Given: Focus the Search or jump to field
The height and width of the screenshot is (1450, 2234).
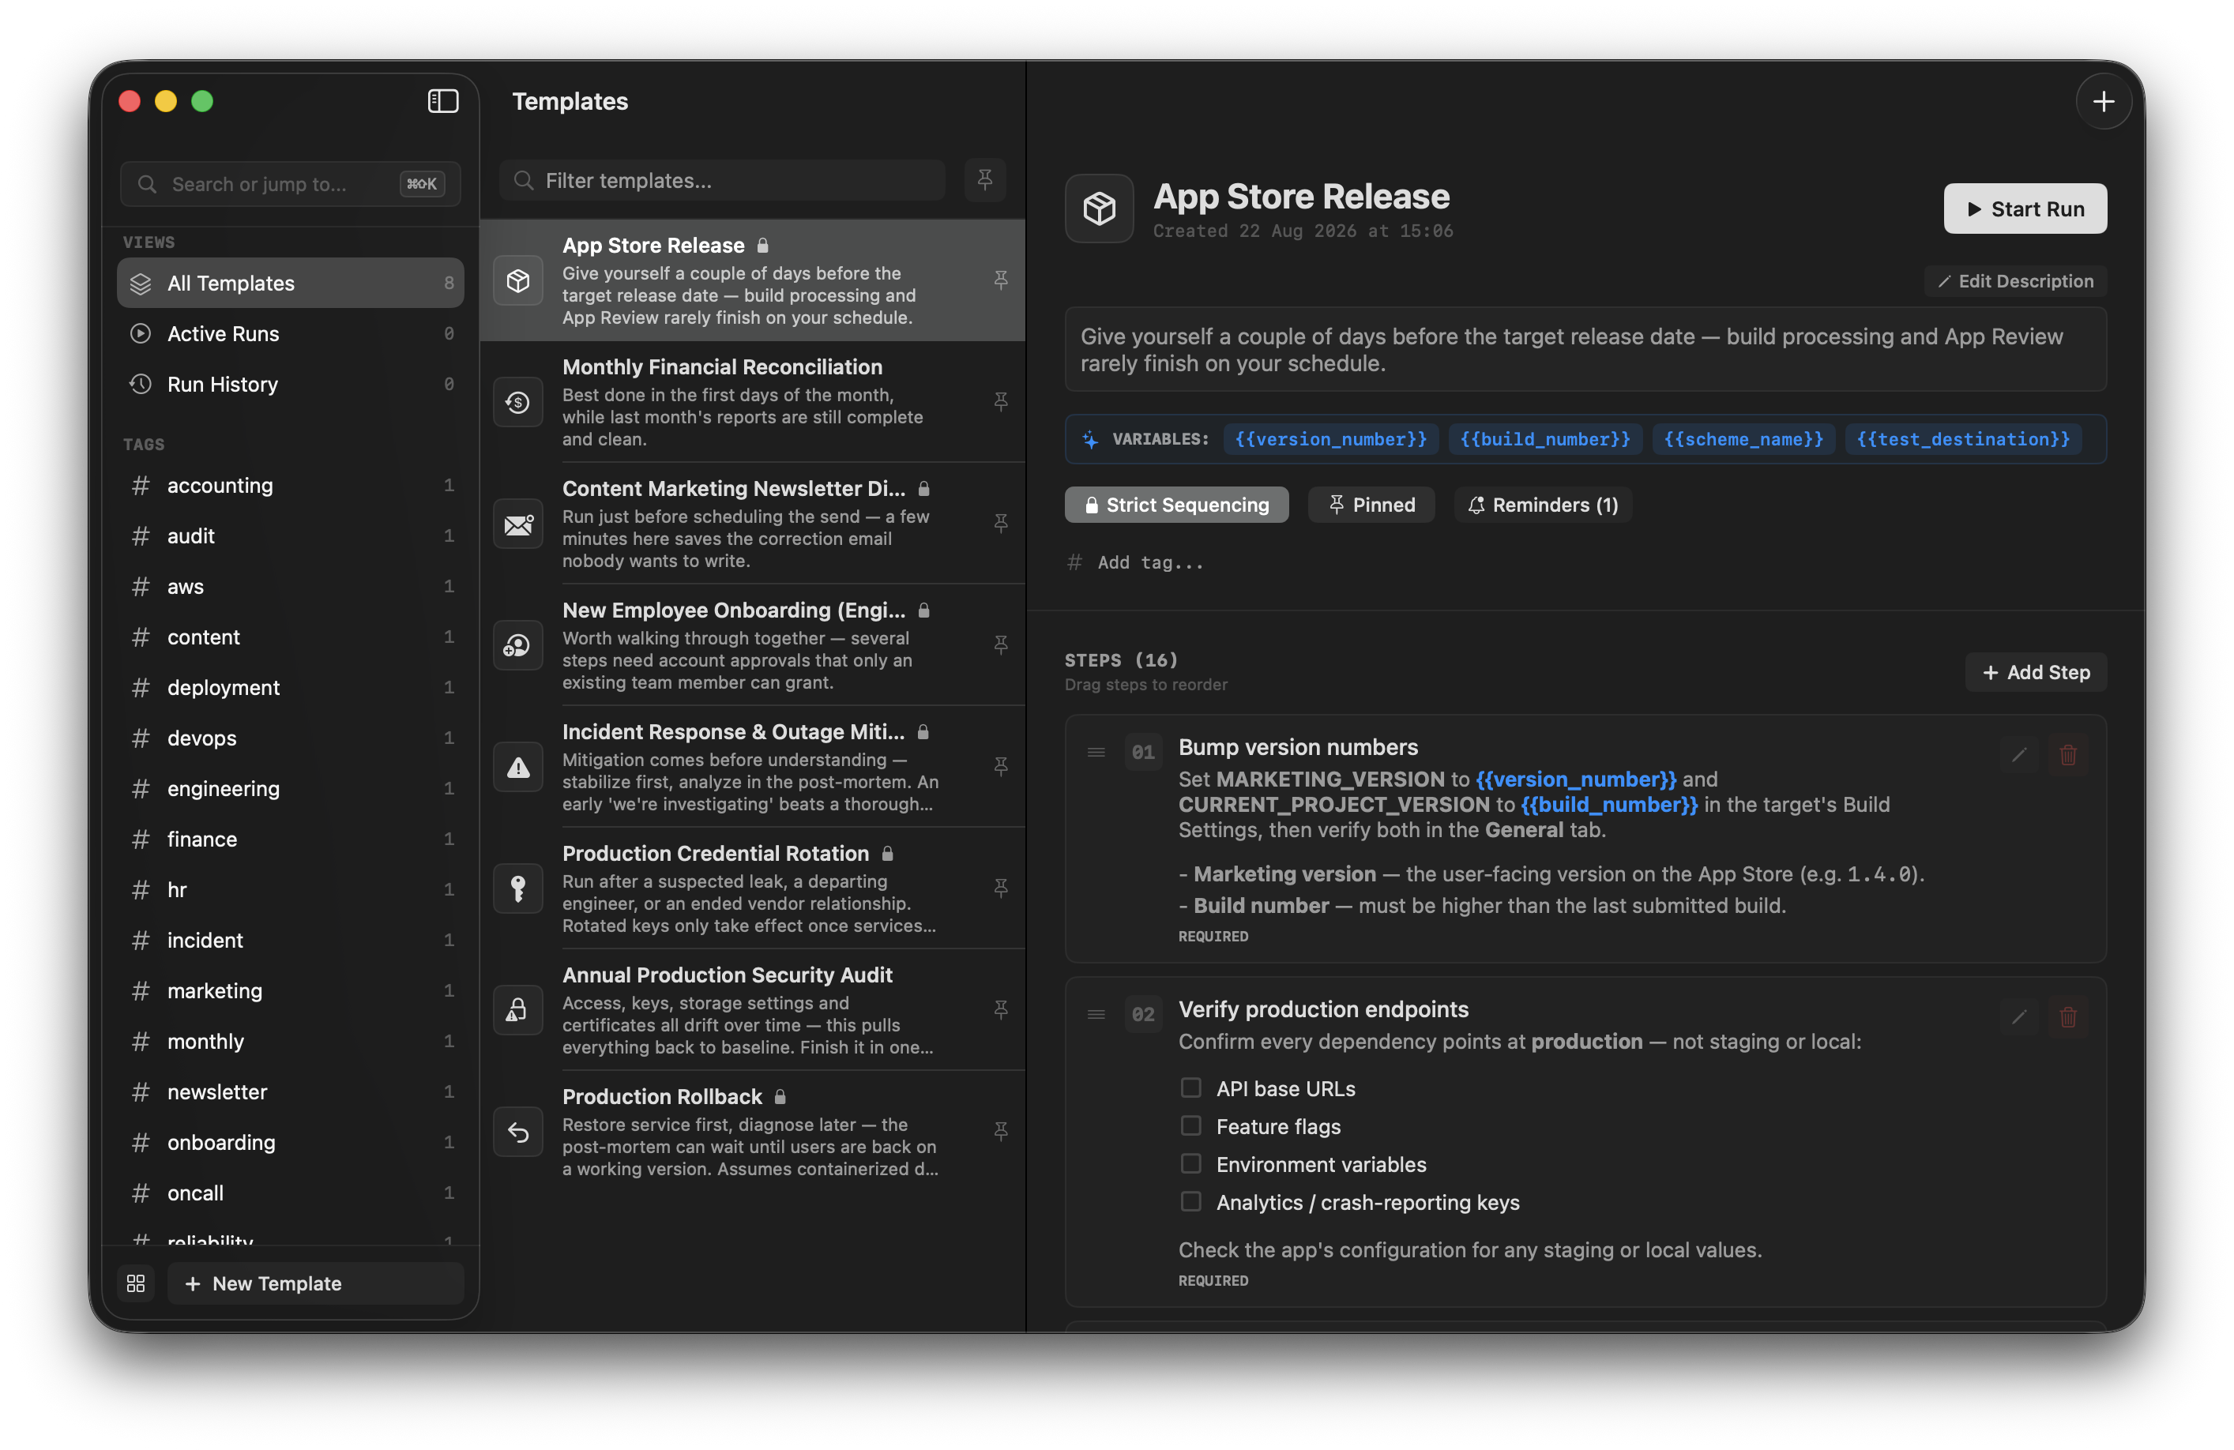Looking at the screenshot, I should click(290, 184).
